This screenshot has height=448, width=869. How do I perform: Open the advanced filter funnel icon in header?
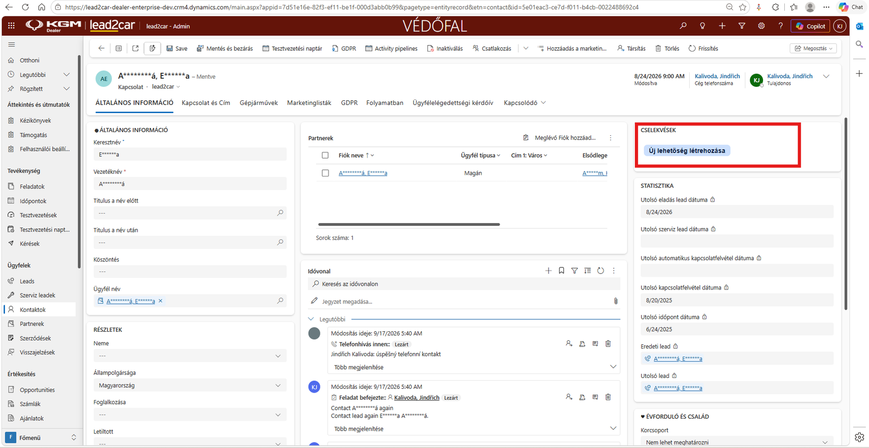[741, 26]
